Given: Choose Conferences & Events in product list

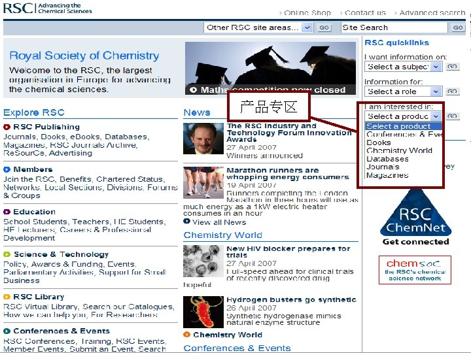Looking at the screenshot, I should coord(404,134).
